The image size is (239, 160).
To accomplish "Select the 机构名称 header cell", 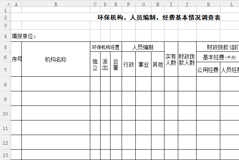I will pyautogui.click(x=56, y=59).
